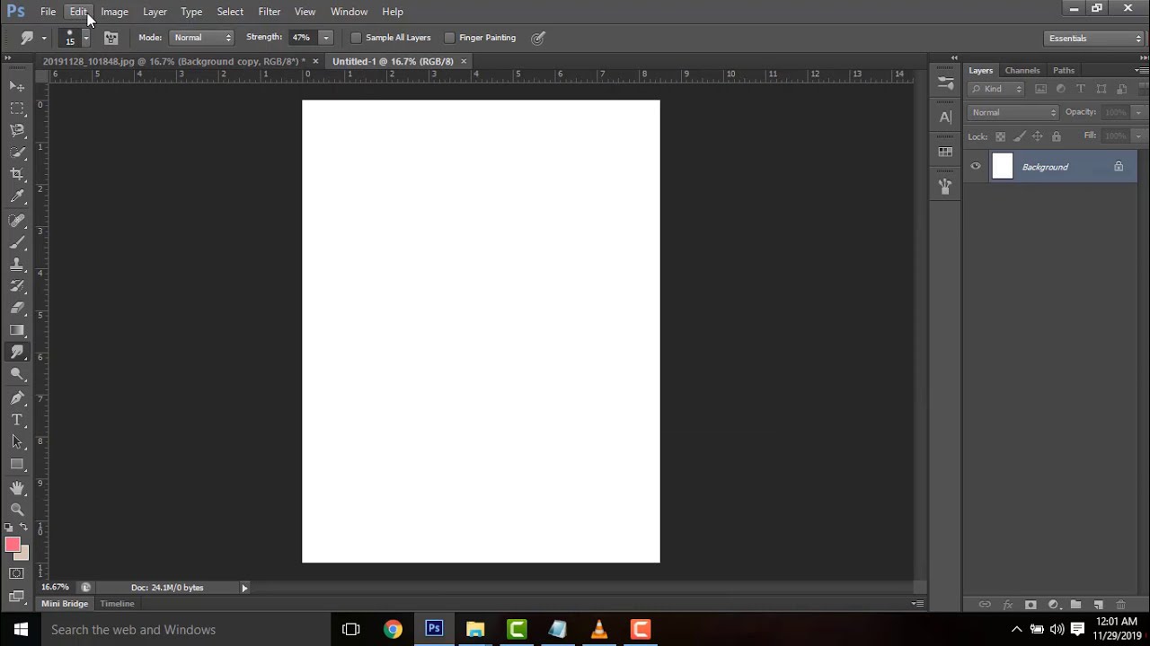
Task: Select the Move tool
Action: coord(17,86)
